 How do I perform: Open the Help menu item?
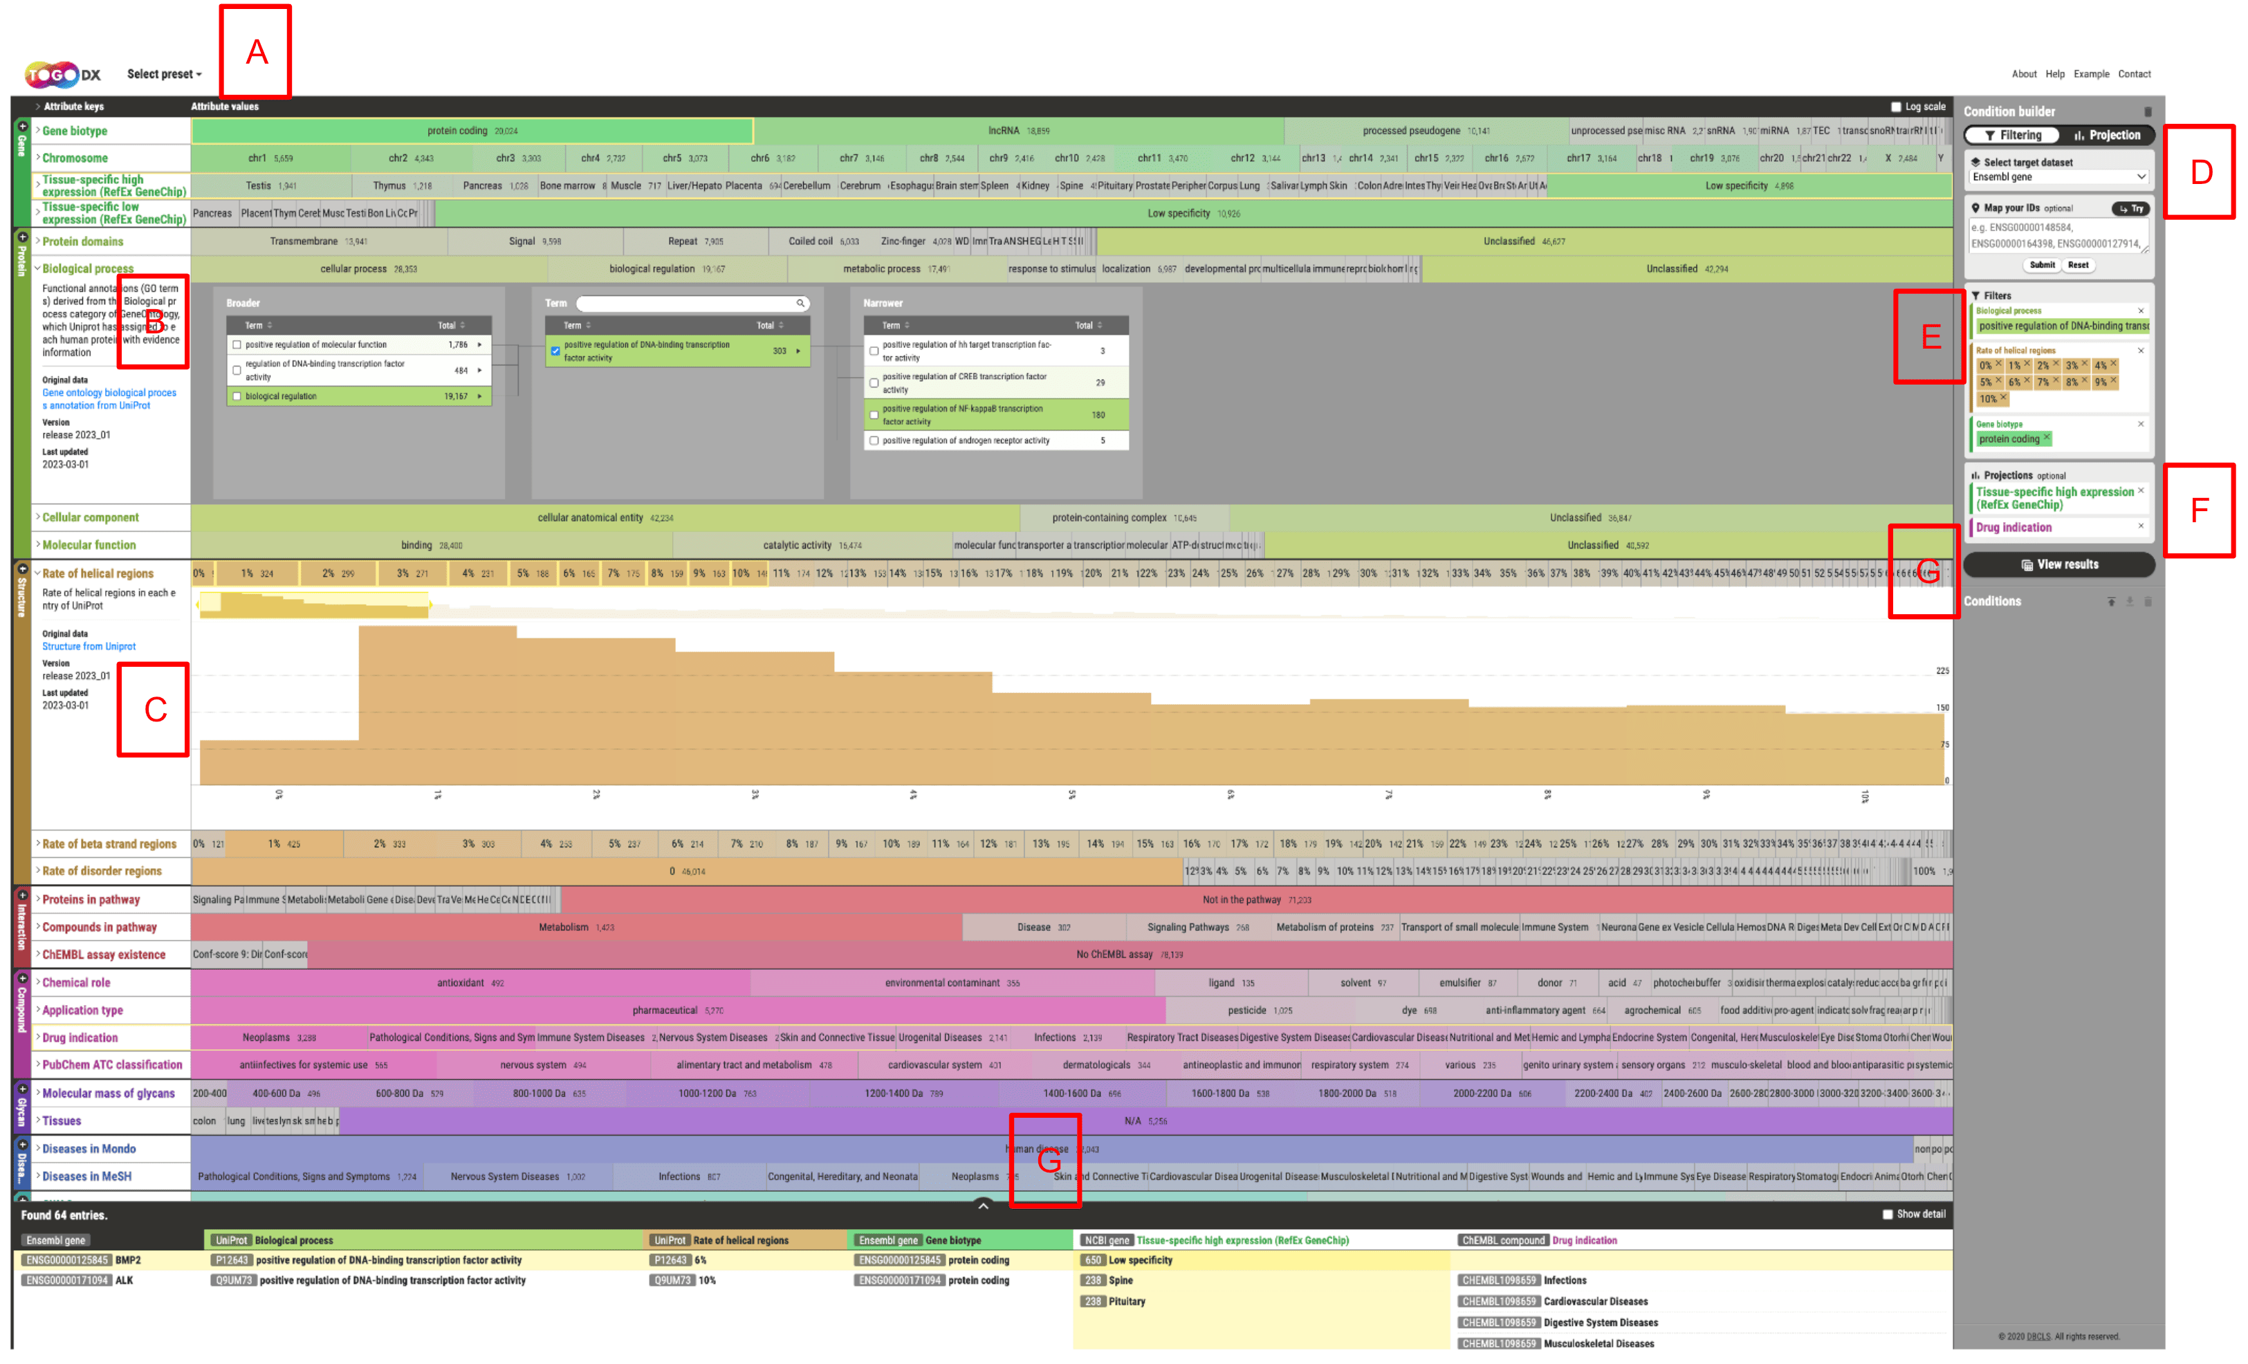pyautogui.click(x=2054, y=74)
